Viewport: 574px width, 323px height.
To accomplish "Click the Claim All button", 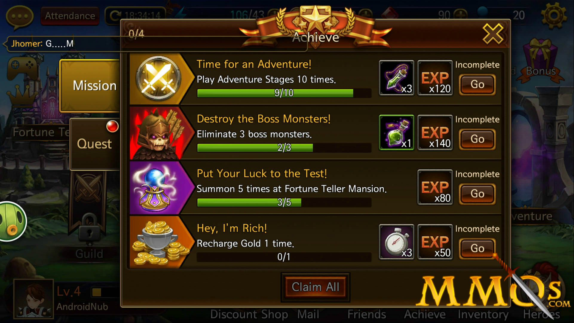I will (x=315, y=287).
